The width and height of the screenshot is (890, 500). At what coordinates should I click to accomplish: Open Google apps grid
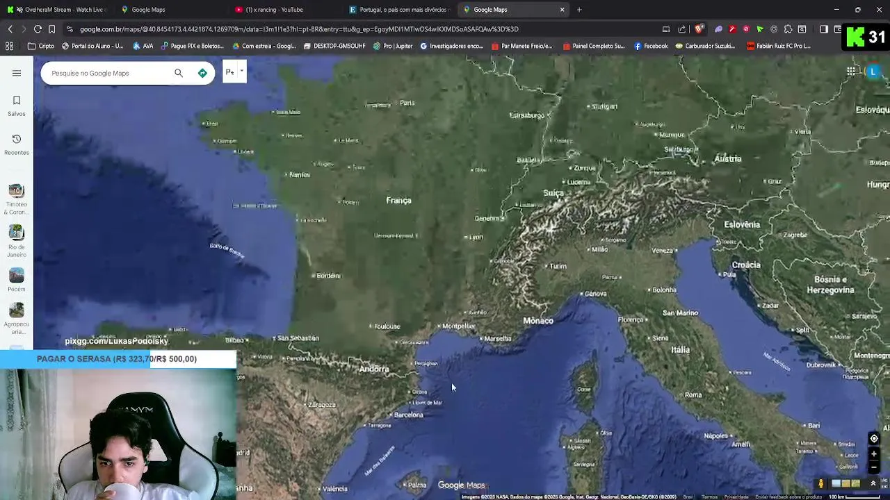(x=850, y=72)
